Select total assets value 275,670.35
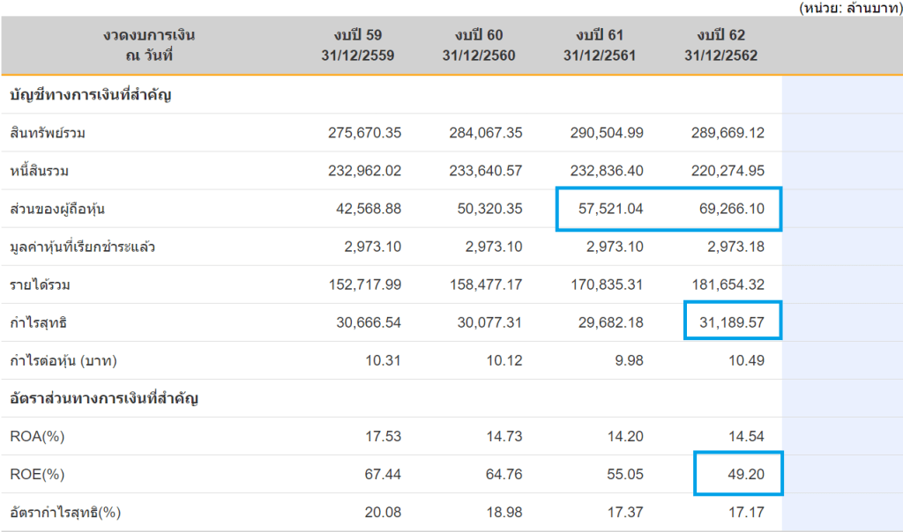The height and width of the screenshot is (532, 903). (x=364, y=133)
